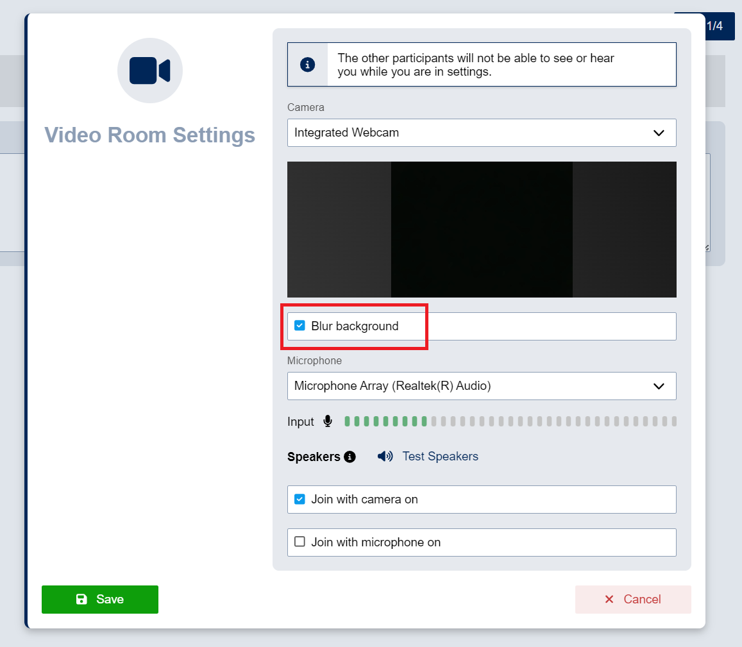Click the info icon in the participants notice
Screen dimensions: 742x647
coord(308,64)
